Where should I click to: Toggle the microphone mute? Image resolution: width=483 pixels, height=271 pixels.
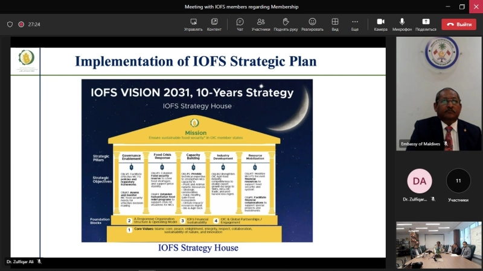[x=402, y=24]
